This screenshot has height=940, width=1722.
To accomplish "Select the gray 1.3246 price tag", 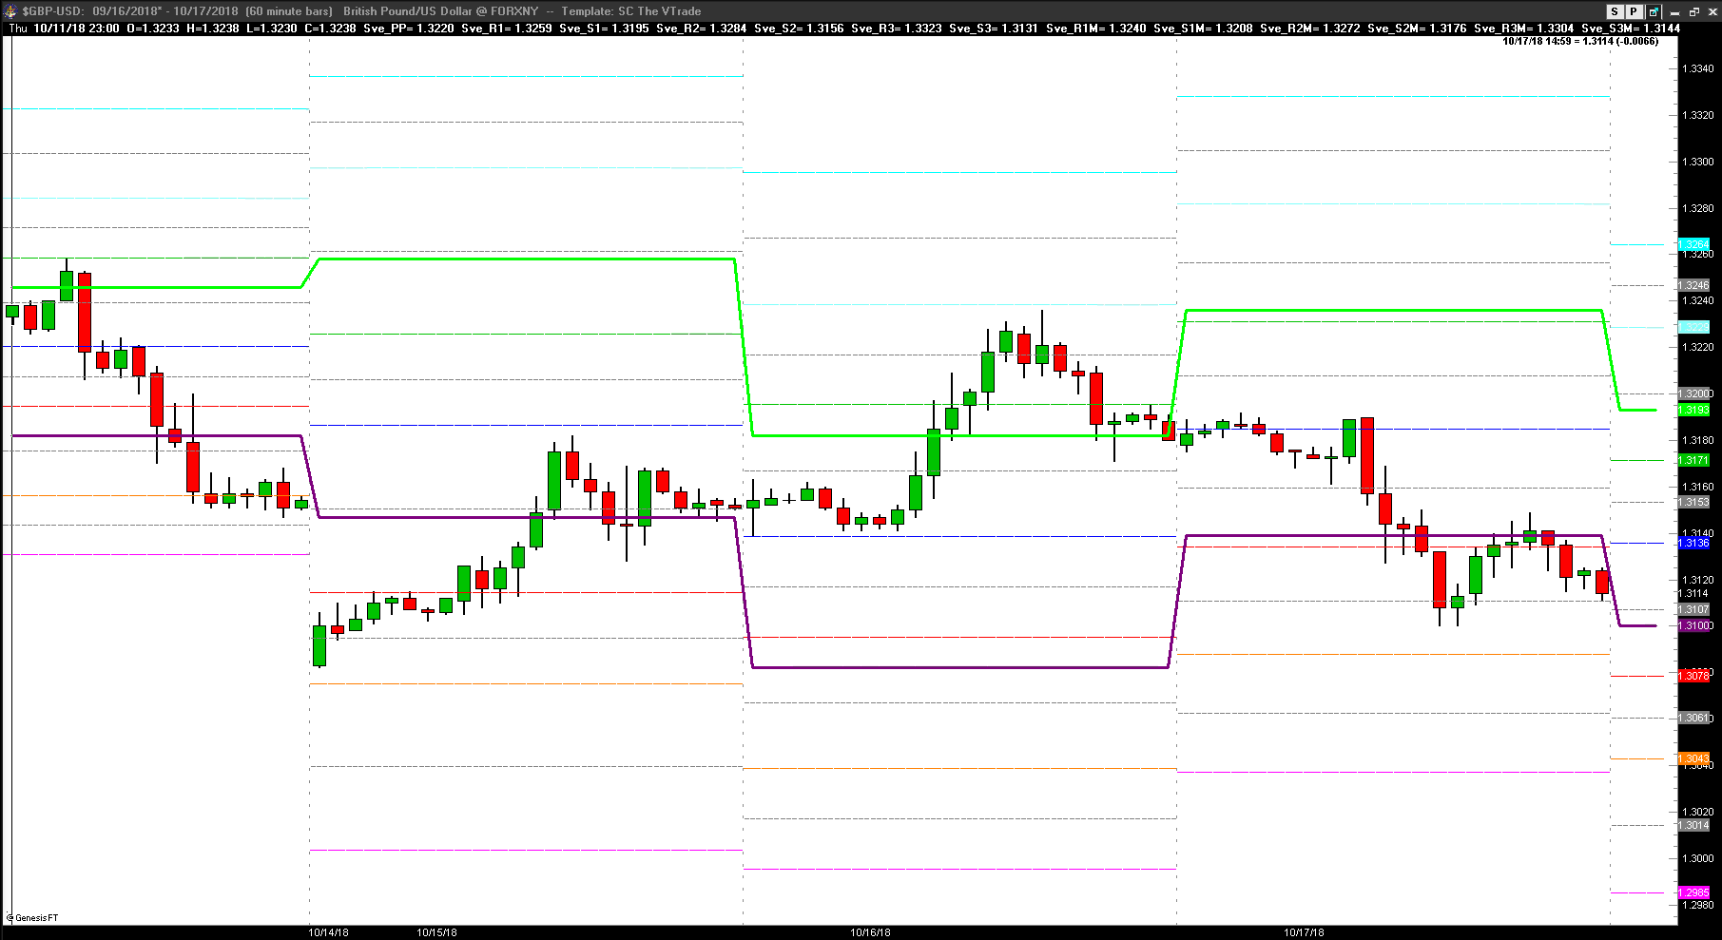I will pos(1694,285).
